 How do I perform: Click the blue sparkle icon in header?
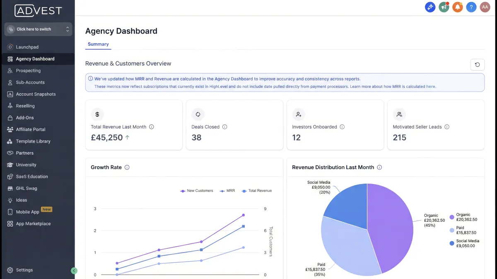click(x=430, y=7)
